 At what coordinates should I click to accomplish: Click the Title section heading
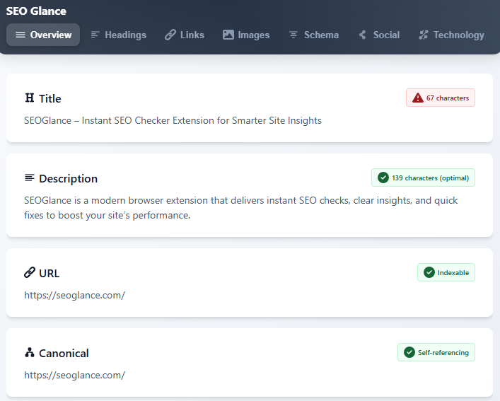pyautogui.click(x=50, y=98)
